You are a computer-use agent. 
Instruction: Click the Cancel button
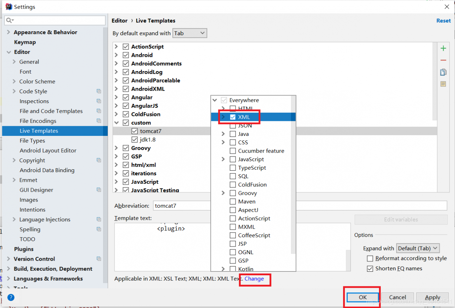pos(397,297)
